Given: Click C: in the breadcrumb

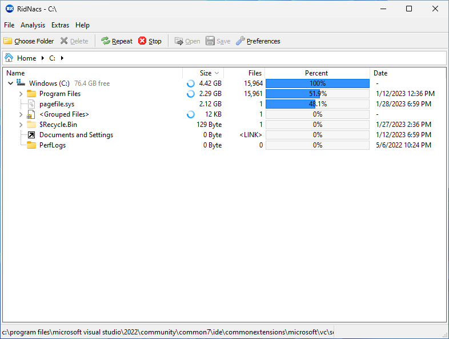Looking at the screenshot, I should pos(52,58).
